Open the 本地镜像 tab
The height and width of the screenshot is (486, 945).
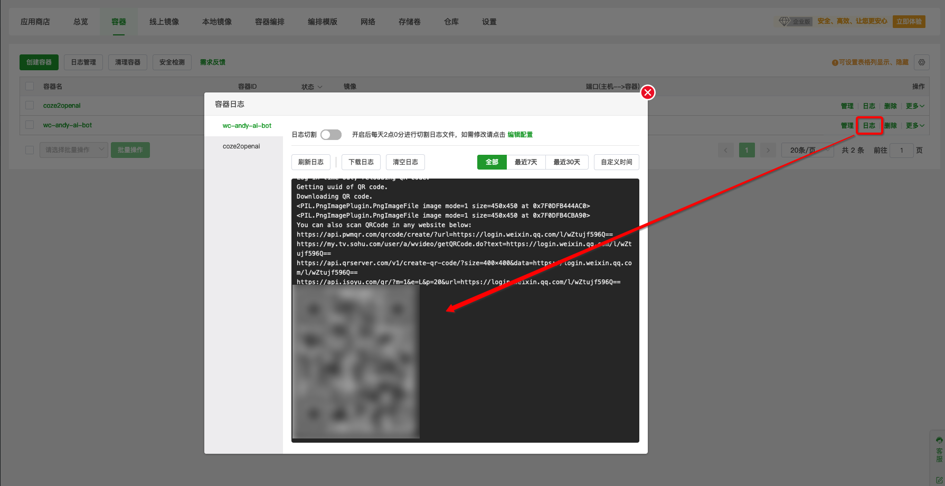(x=217, y=22)
